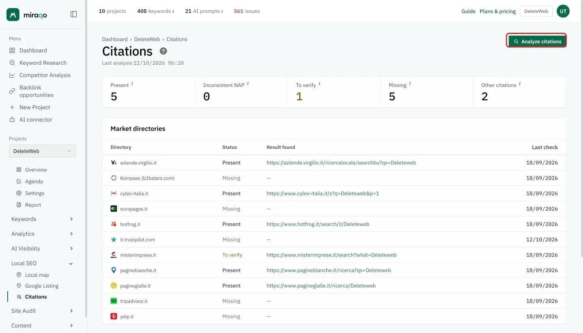The image size is (583, 333).
Task: Open Keyword Research menu item
Action: click(38, 63)
